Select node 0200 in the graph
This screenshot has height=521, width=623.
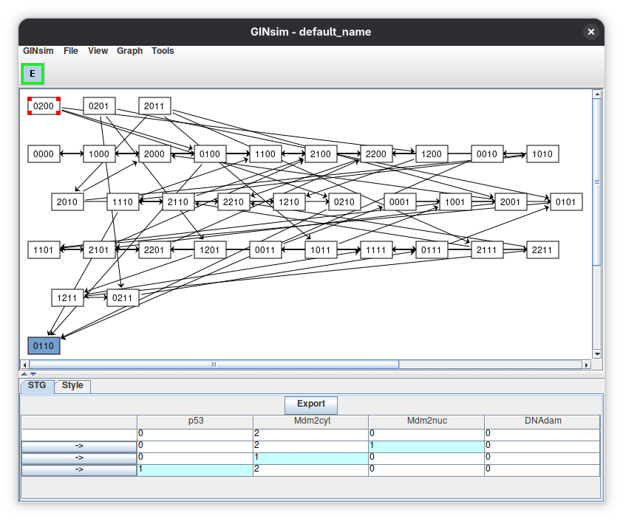[x=44, y=106]
